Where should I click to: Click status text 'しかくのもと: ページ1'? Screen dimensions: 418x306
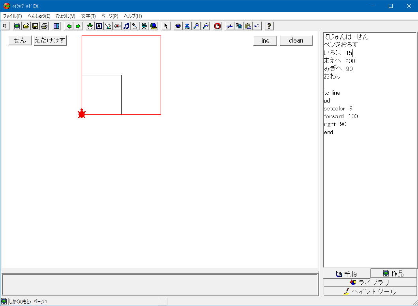28,302
